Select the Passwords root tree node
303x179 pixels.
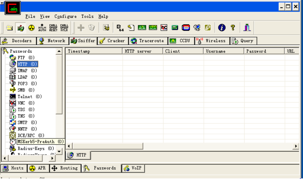[x=21, y=51]
